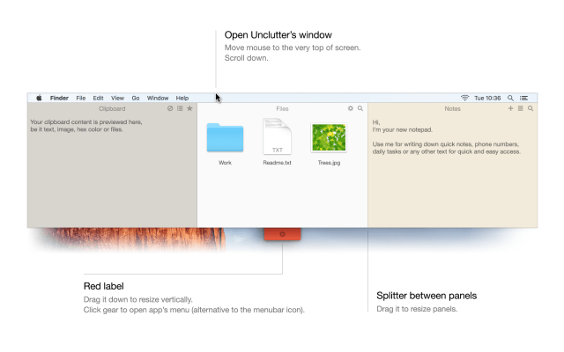Click the Work folder name label

pos(226,163)
